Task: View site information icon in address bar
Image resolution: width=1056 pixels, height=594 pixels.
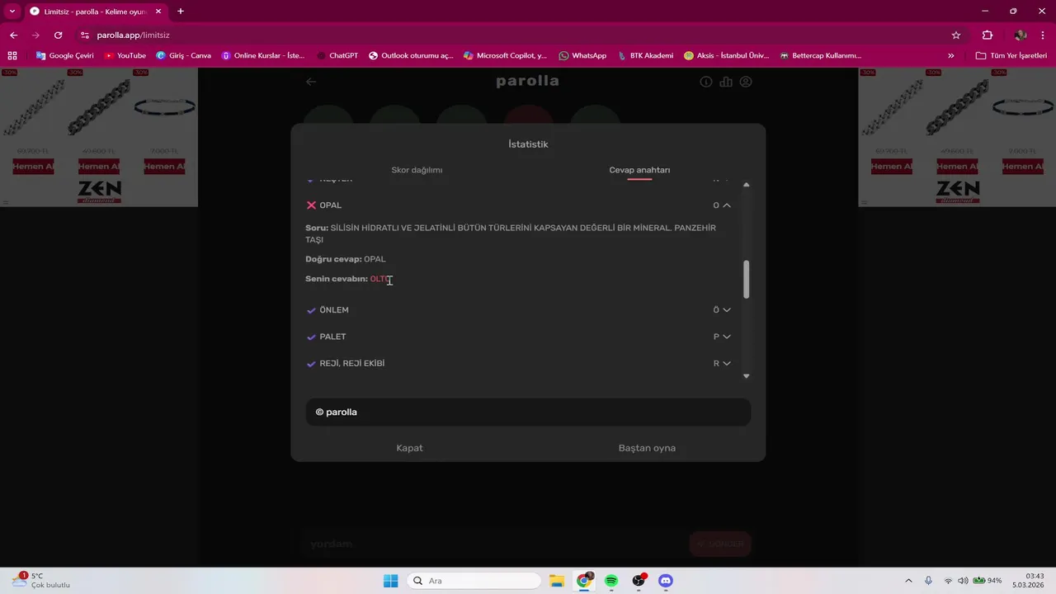Action: click(x=85, y=35)
